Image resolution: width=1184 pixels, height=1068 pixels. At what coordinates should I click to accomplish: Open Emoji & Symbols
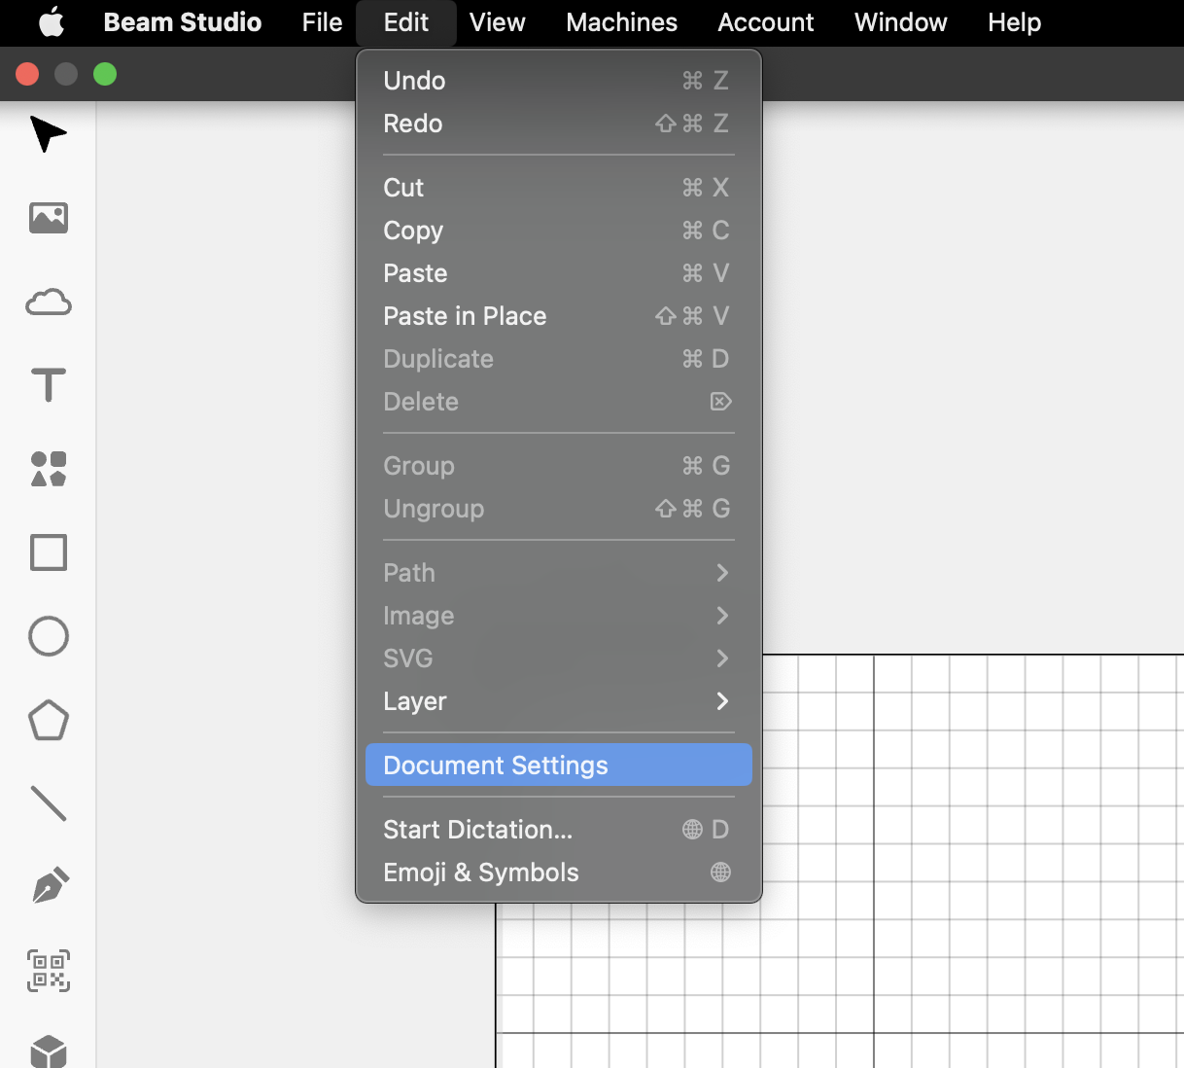[x=559, y=872]
